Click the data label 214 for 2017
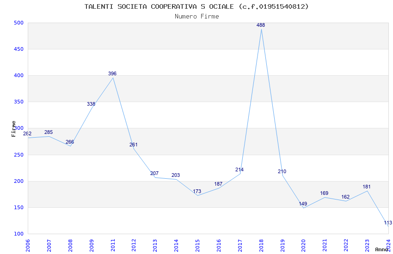 (239, 170)
